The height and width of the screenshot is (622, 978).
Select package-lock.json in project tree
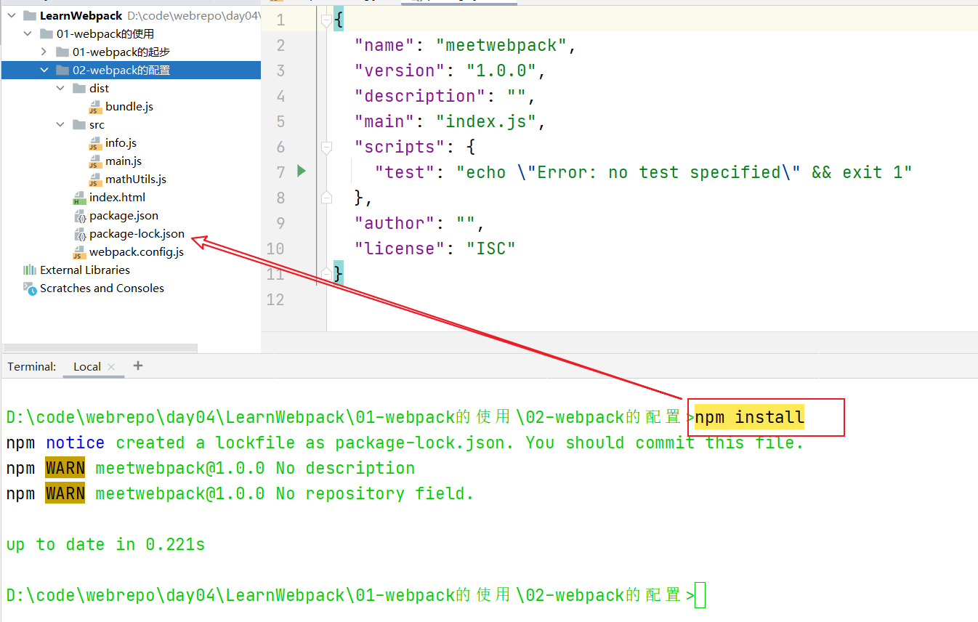point(137,233)
